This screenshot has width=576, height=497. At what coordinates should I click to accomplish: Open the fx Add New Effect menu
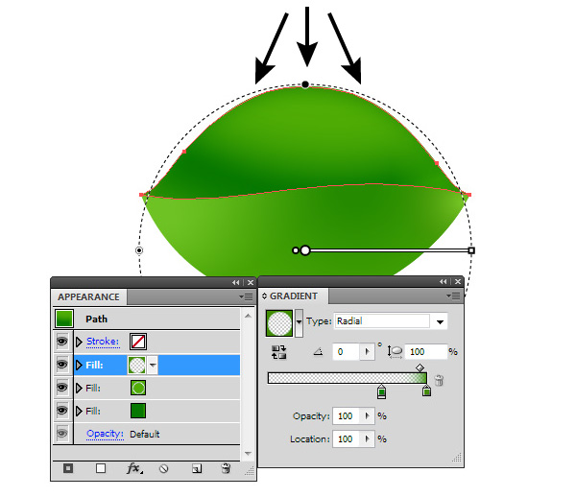click(133, 468)
